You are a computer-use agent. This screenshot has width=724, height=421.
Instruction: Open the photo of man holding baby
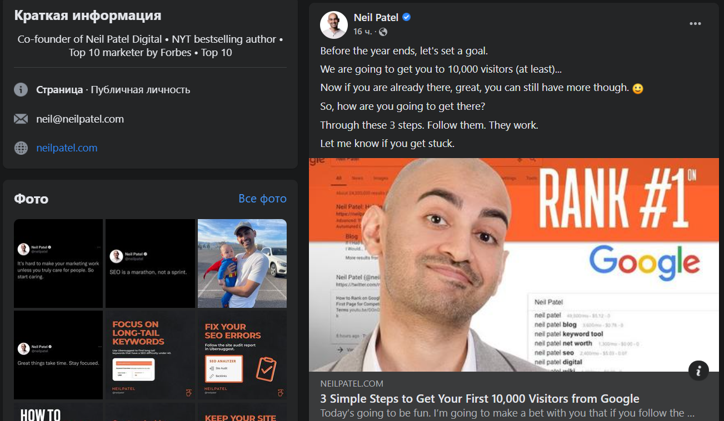coord(242,263)
